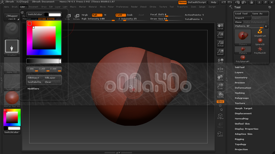Open the large ZSphere tool thumbnail

pyautogui.click(x=243, y=37)
